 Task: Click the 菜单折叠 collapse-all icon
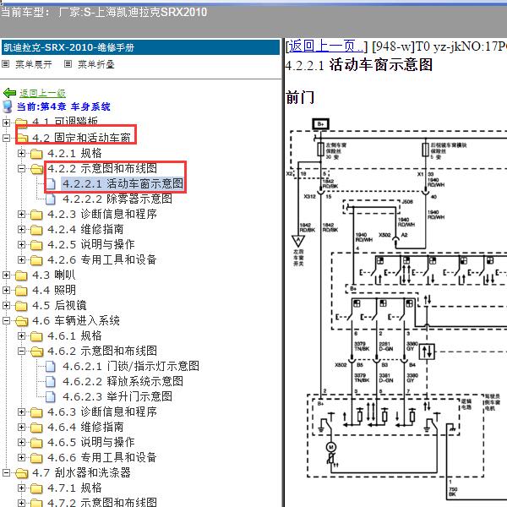68,64
